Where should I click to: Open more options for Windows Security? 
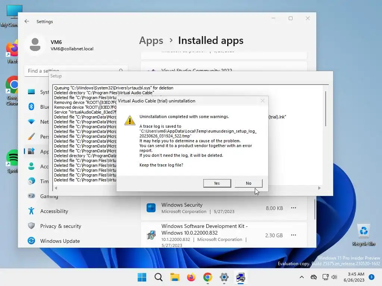click(294, 208)
